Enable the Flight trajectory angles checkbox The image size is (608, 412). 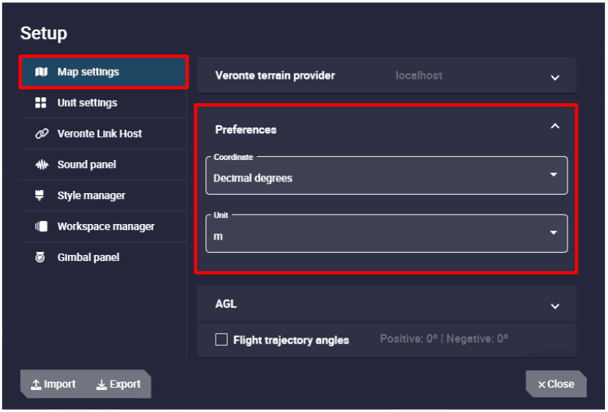tap(221, 340)
